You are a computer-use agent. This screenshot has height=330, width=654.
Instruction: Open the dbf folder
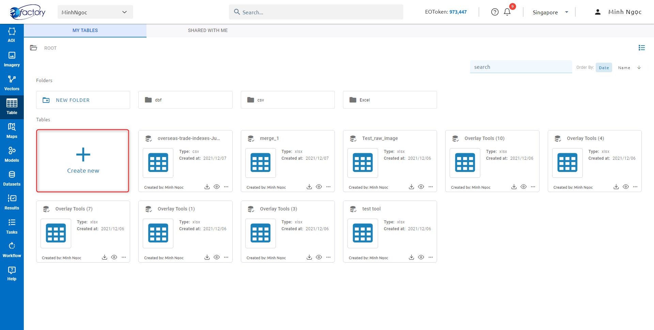(x=185, y=100)
